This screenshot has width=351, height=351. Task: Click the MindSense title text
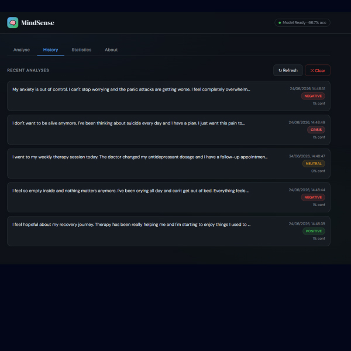click(37, 23)
